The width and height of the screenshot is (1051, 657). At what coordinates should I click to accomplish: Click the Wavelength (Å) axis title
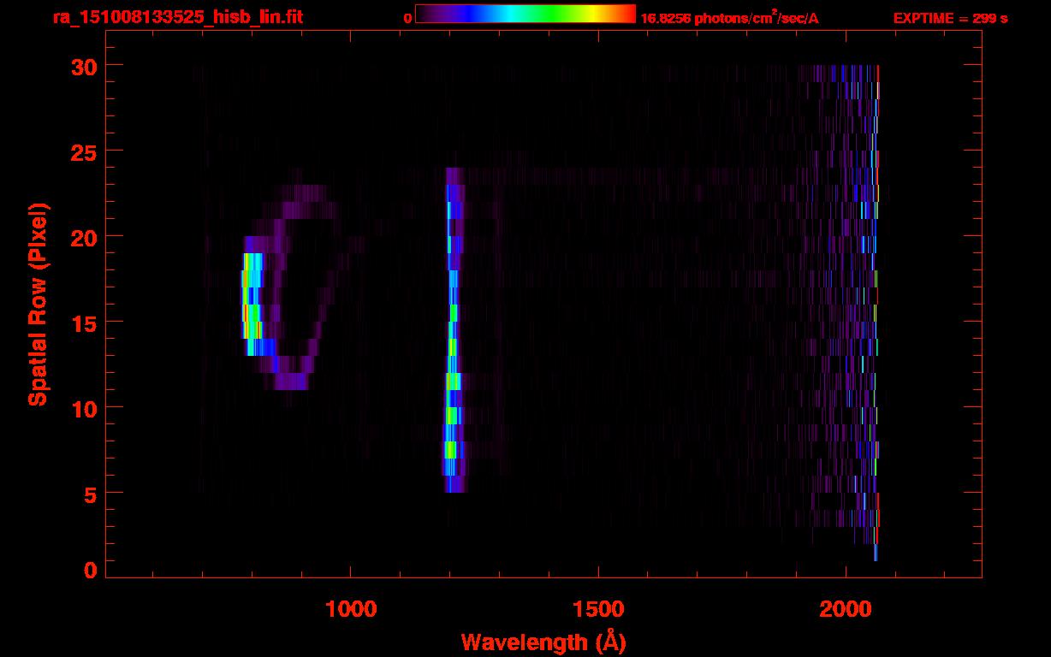543,641
